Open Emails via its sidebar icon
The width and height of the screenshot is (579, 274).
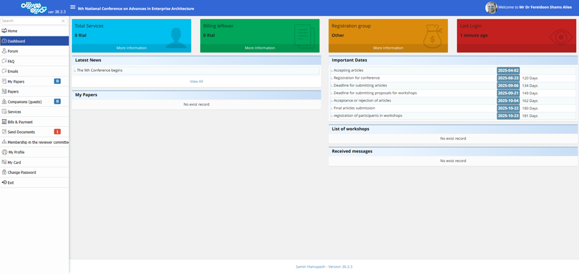[x=4, y=71]
